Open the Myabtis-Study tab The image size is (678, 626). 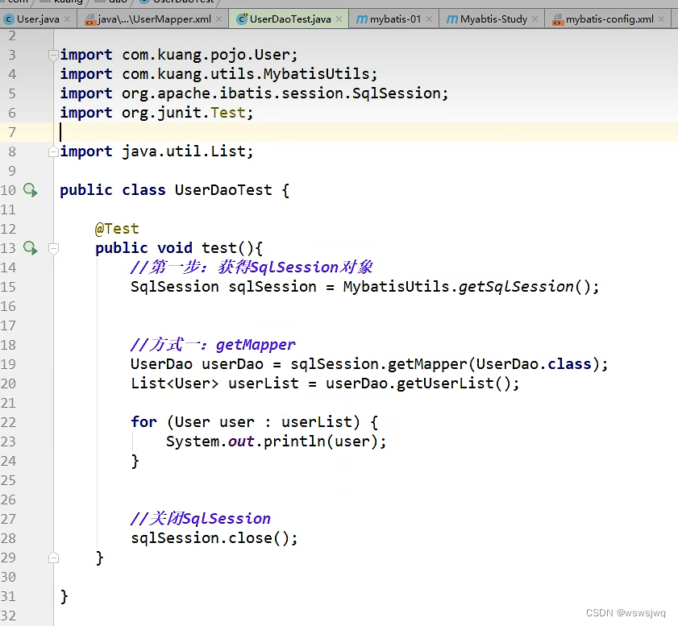(x=493, y=19)
